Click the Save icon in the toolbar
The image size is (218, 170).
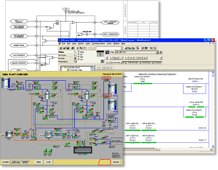pyautogui.click(x=68, y=48)
